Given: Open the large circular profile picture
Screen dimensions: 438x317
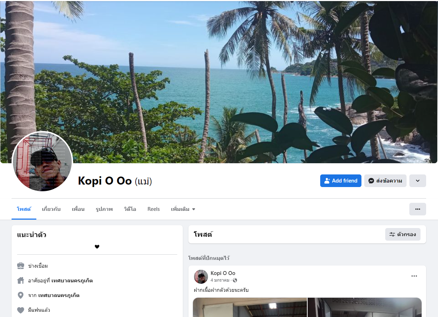Looking at the screenshot, I should point(42,161).
